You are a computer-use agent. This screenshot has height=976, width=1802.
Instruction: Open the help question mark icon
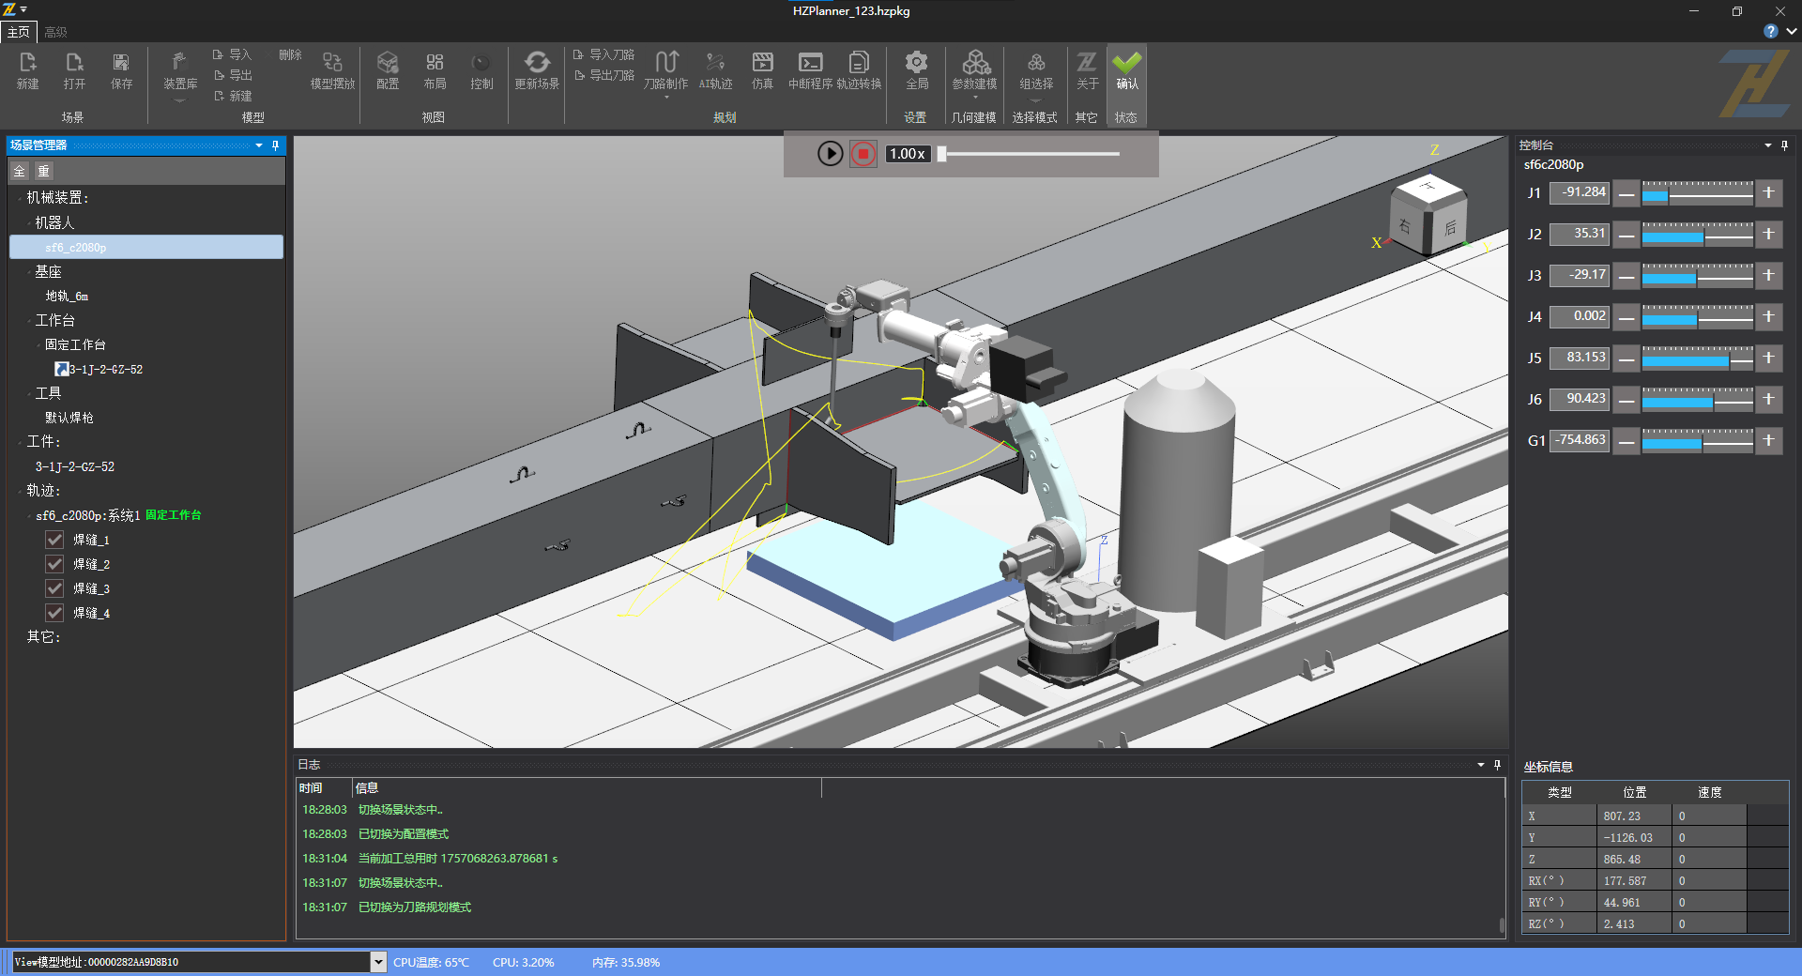tap(1770, 31)
